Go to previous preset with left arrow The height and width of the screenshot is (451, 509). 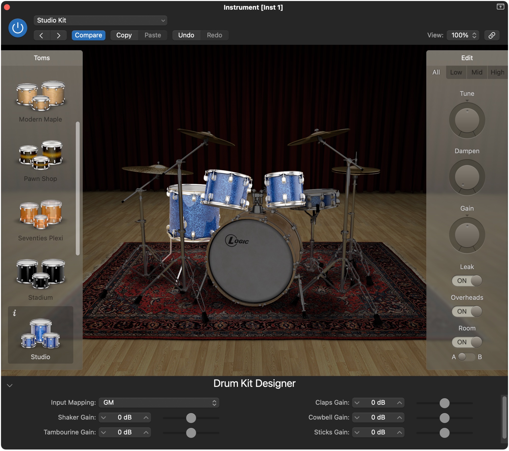tap(42, 35)
